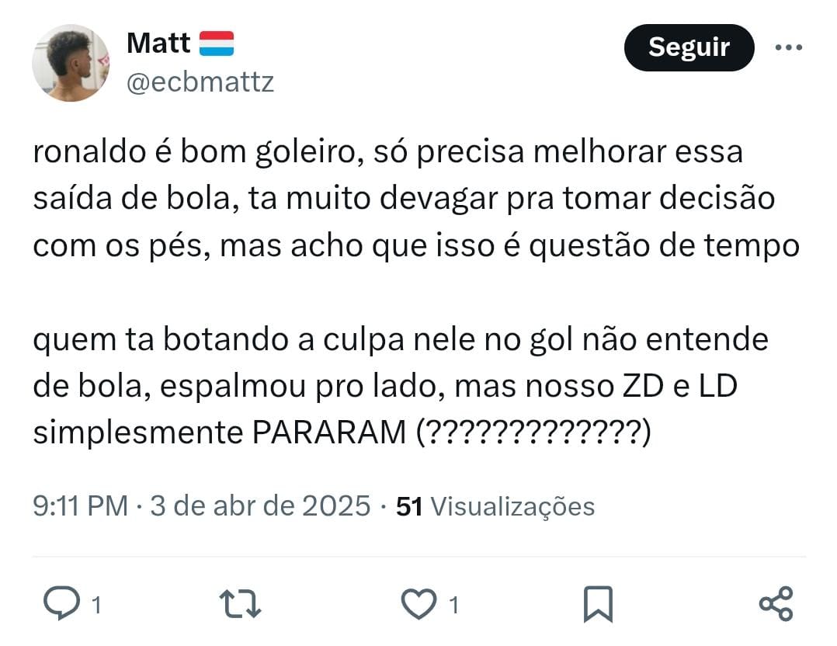Bookmark this tweet
The image size is (837, 646).
[598, 604]
